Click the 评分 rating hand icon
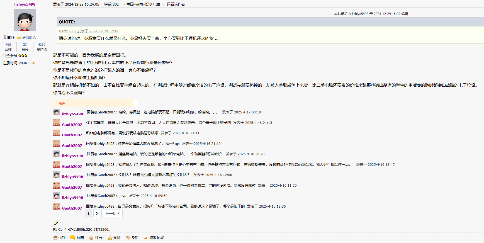Image resolution: width=484 pixels, height=243 pixels. point(91,238)
